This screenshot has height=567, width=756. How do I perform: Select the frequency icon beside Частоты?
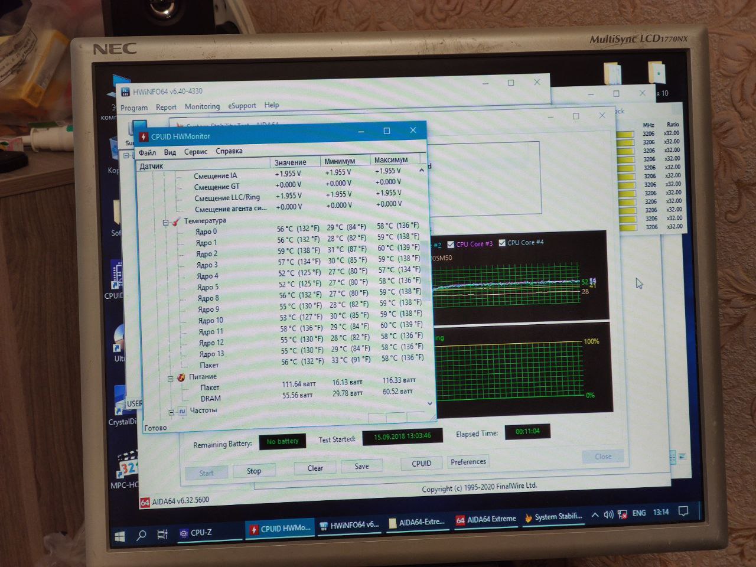click(x=182, y=411)
